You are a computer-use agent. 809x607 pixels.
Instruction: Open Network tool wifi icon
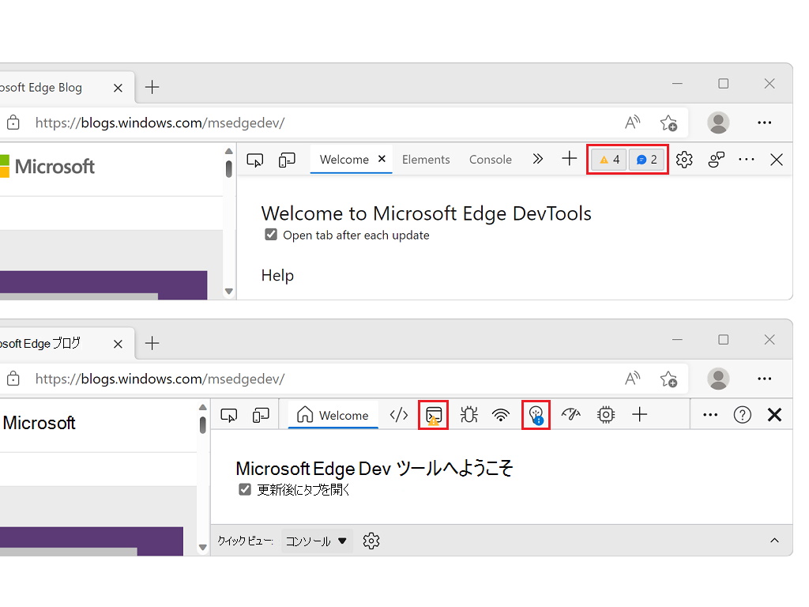[500, 414]
